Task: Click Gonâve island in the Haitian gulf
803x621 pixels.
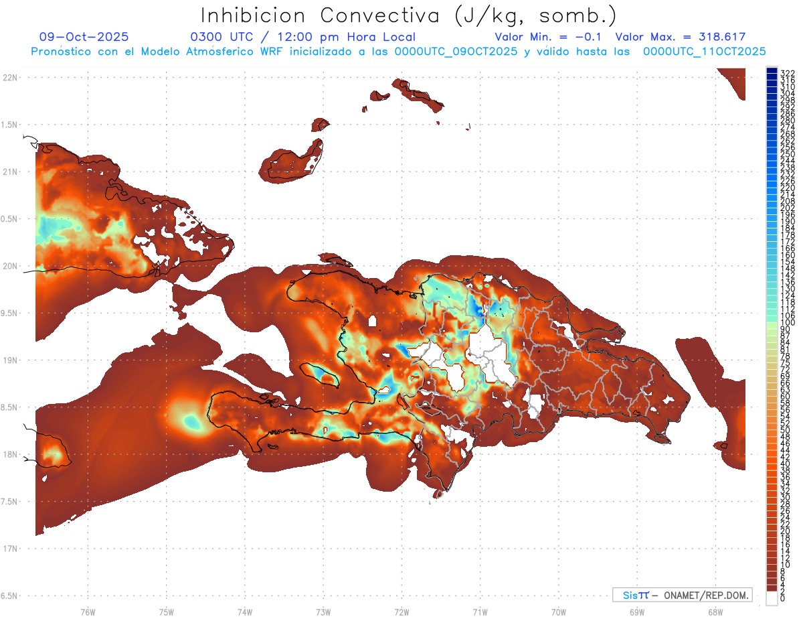Action: tap(321, 376)
